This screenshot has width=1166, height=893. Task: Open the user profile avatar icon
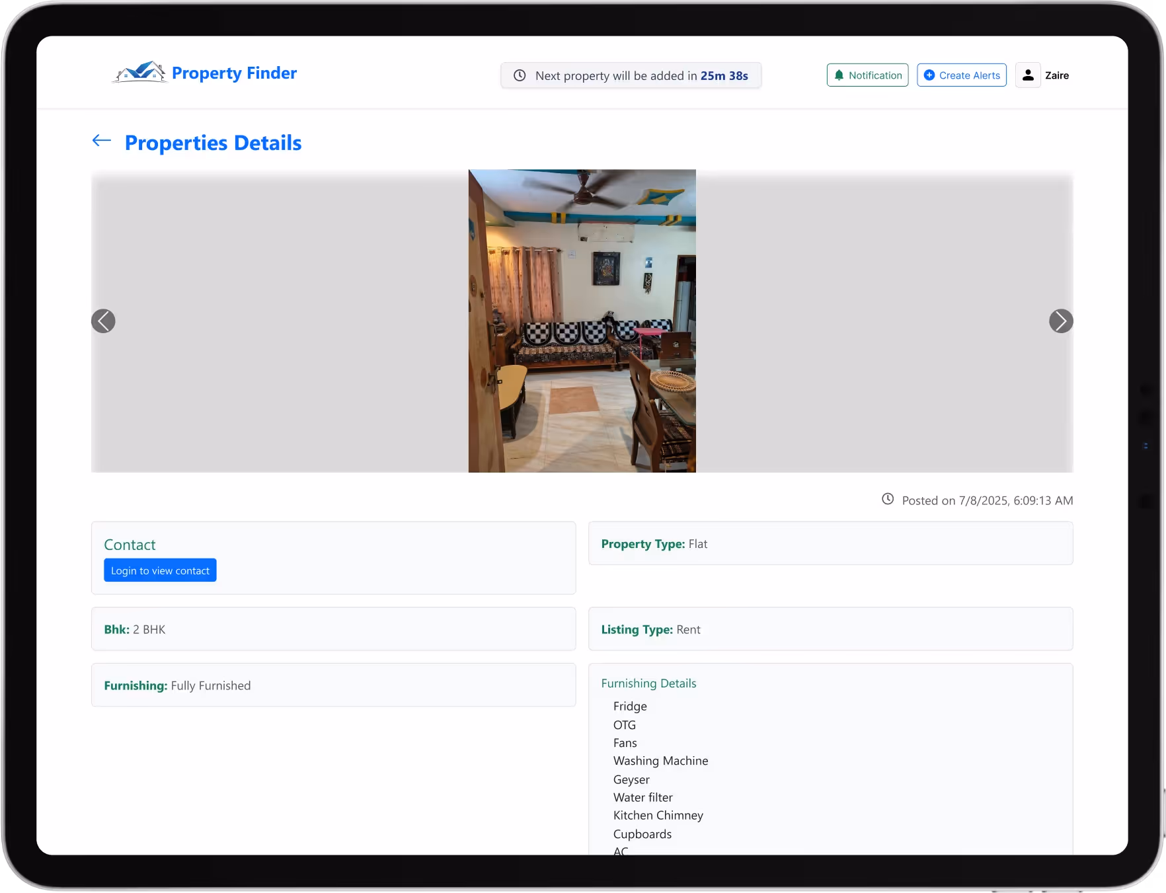coord(1028,75)
